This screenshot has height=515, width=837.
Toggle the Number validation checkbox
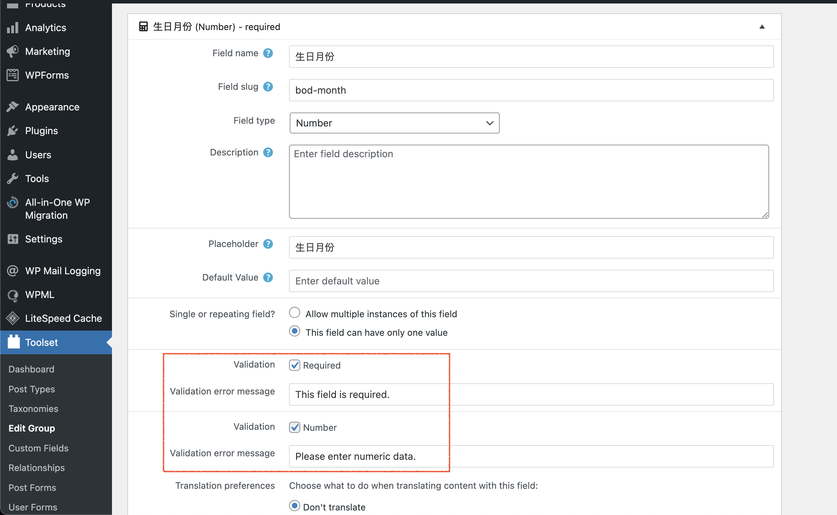[295, 427]
